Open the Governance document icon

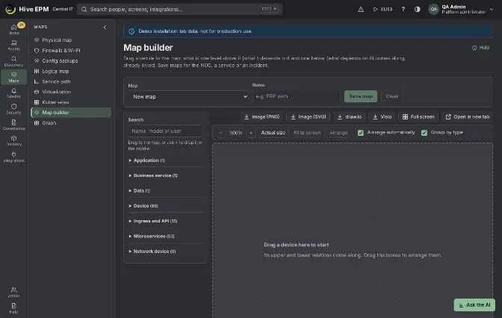(13, 125)
